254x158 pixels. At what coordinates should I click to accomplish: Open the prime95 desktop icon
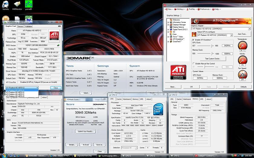point(28,5)
